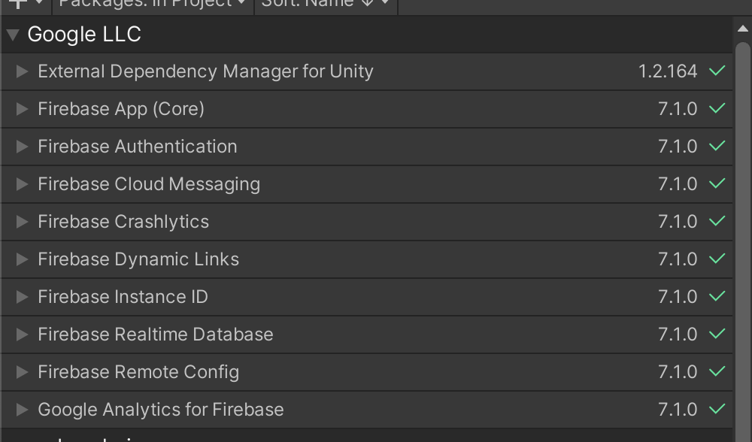
Task: Expand External Dependency Manager for Unity versions
Action: pos(22,71)
